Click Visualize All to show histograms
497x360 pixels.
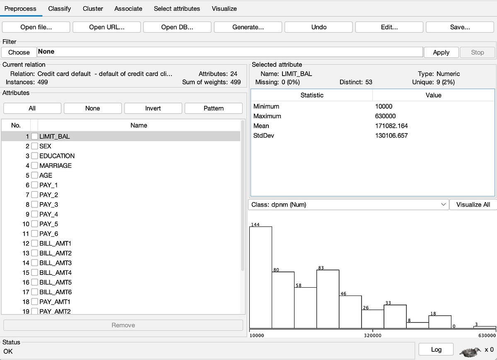tap(472, 204)
